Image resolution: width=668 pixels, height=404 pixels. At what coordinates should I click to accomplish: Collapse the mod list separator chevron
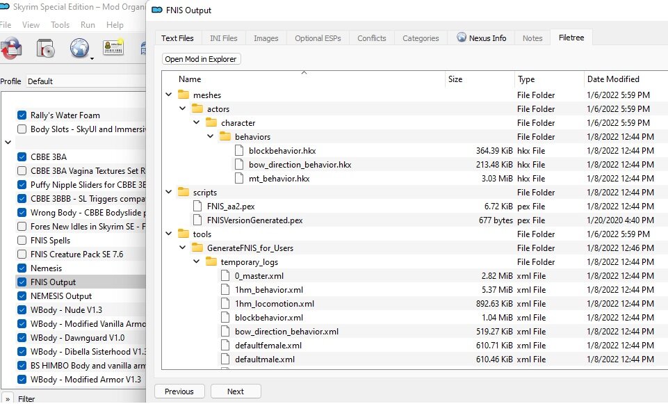(8, 142)
